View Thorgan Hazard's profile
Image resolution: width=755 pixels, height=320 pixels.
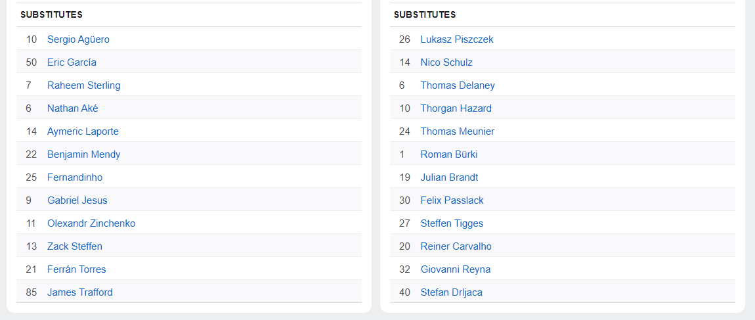pos(456,108)
